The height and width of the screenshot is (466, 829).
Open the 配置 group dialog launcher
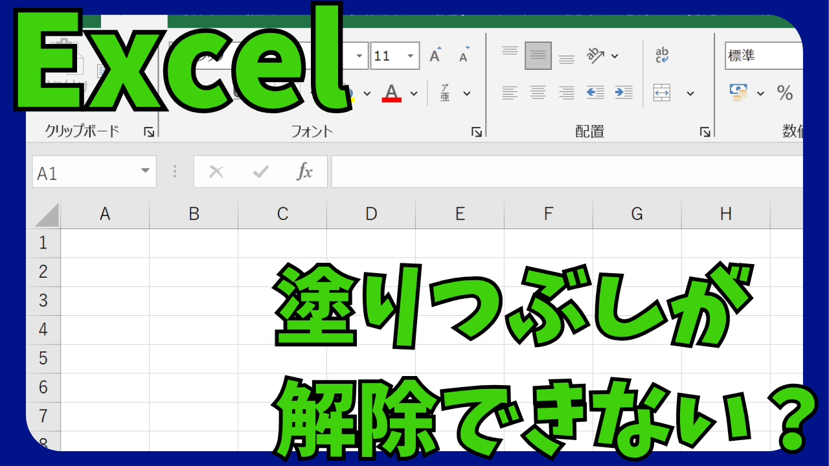[x=705, y=132]
